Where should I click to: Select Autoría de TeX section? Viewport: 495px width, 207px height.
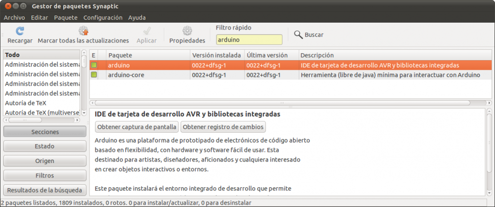click(42, 103)
